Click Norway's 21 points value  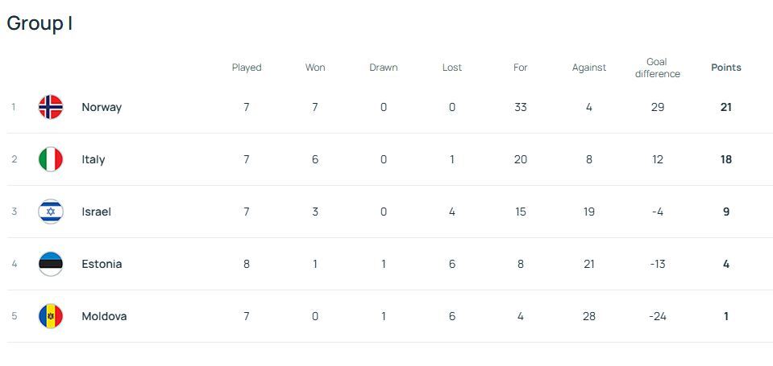coord(726,107)
